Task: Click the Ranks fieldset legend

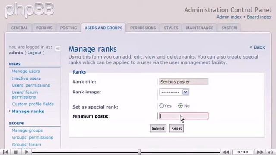Action: pyautogui.click(x=79, y=72)
